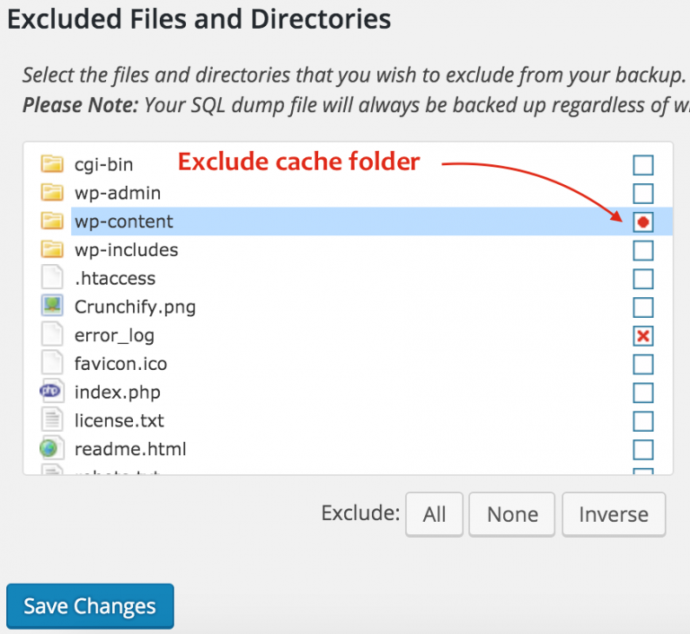Click the license.txt text file icon
The width and height of the screenshot is (690, 634).
pyautogui.click(x=52, y=420)
